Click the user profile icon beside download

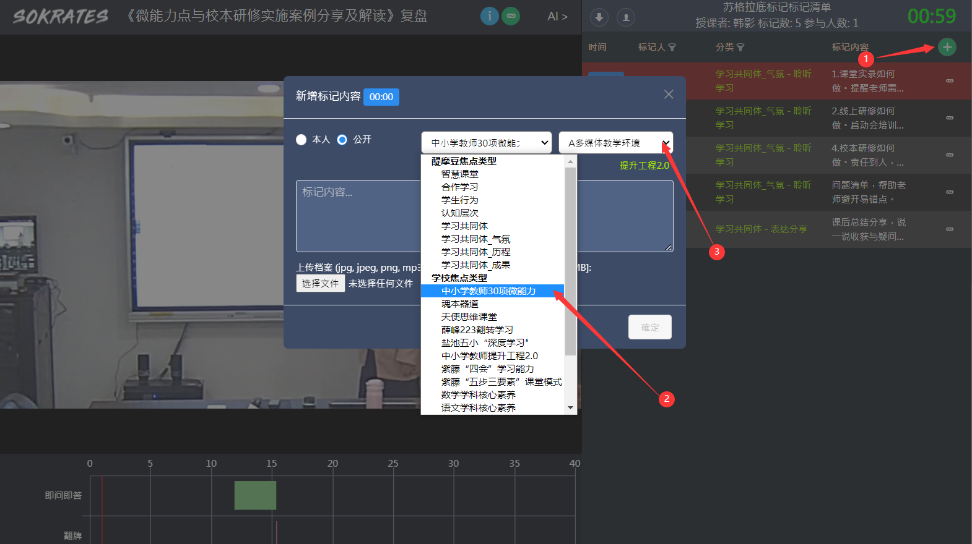[x=626, y=17]
